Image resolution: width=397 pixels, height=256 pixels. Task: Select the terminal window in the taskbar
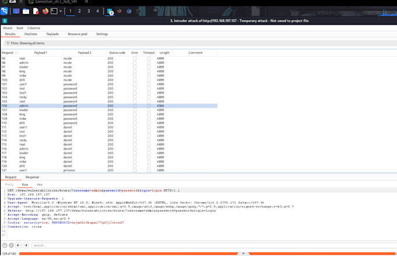pos(139,11)
